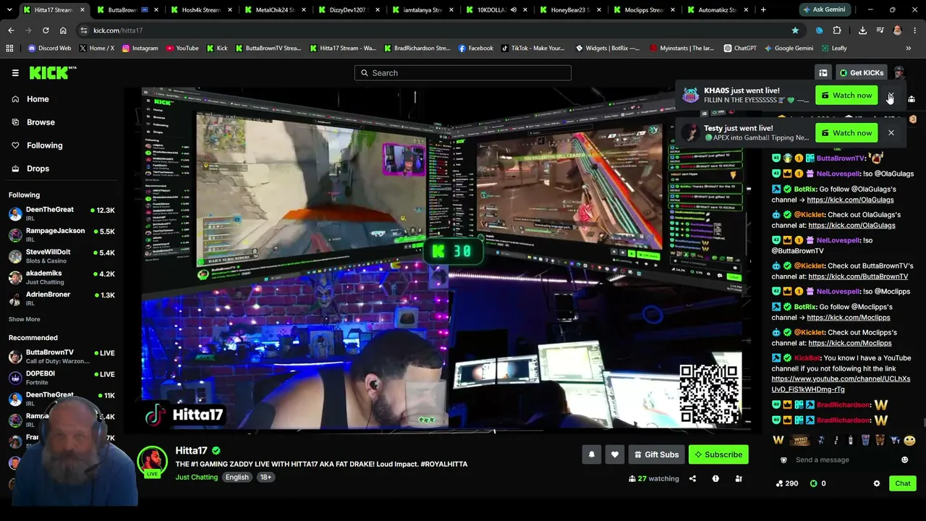
Task: Open Chrome downloads icon
Action: pyautogui.click(x=862, y=30)
